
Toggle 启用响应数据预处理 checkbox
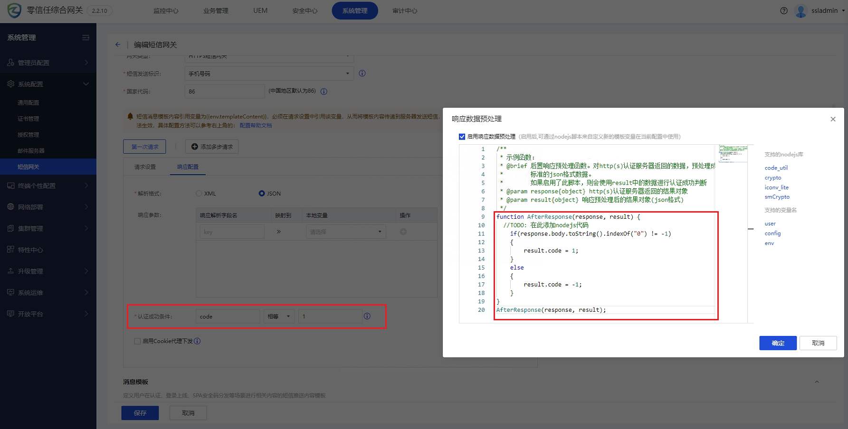(462, 137)
